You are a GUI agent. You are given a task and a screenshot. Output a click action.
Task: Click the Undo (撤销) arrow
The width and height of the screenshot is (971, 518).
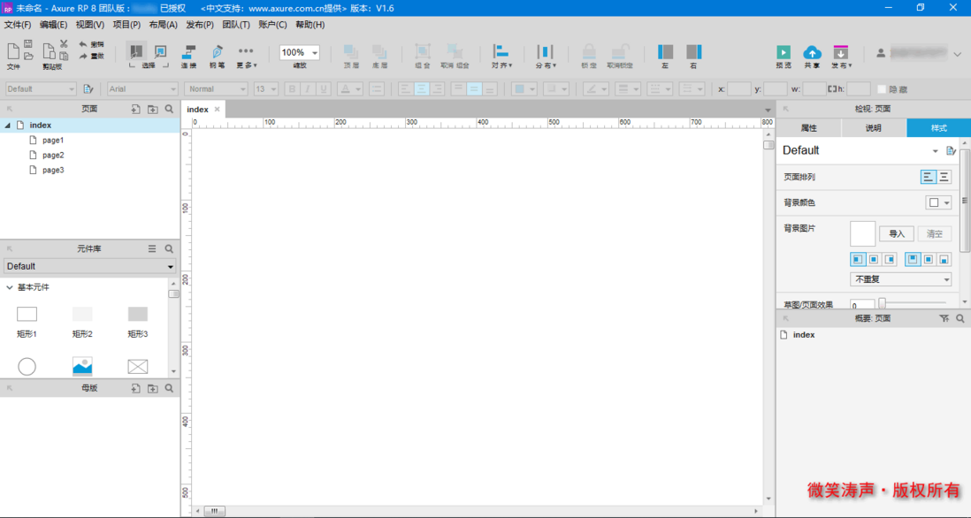83,44
